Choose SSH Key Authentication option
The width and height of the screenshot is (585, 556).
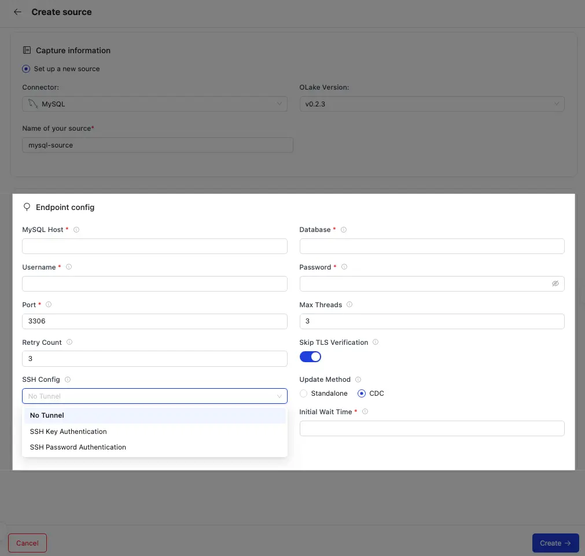click(x=68, y=432)
